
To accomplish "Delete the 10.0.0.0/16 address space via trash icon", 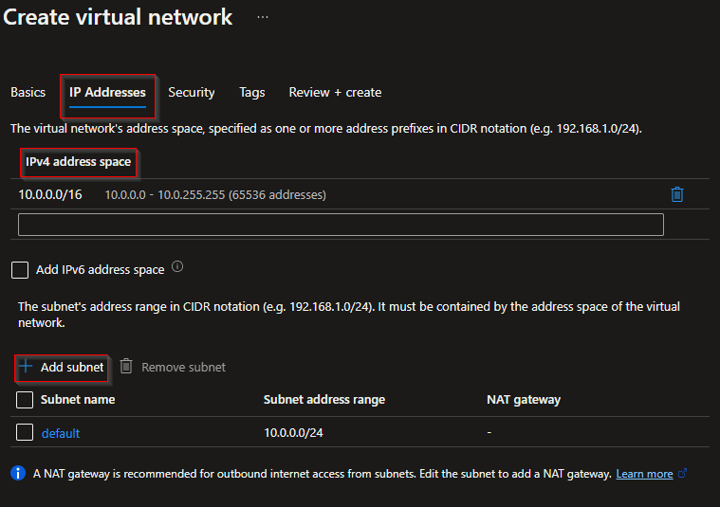I will pyautogui.click(x=676, y=194).
